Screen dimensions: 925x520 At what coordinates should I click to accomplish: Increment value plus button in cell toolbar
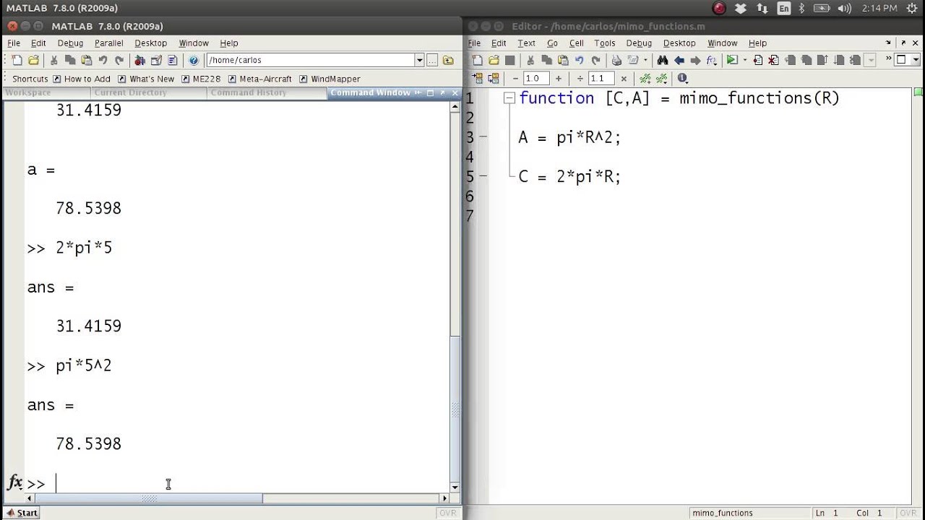click(559, 78)
